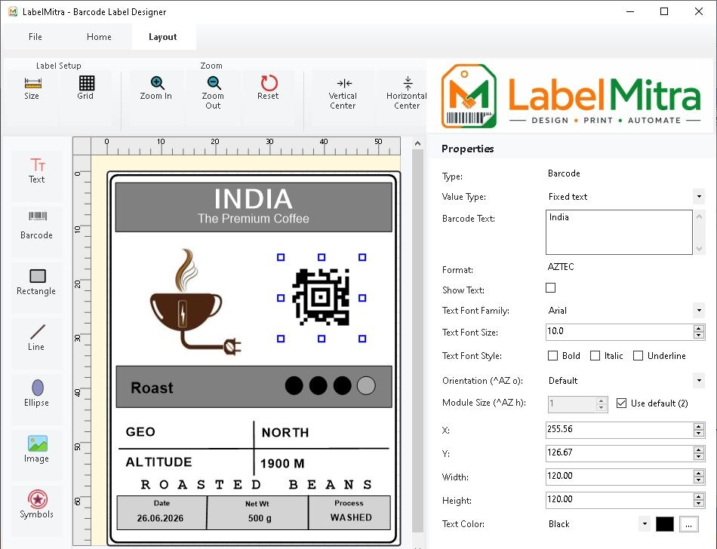Select the first black roast circle

[294, 385]
